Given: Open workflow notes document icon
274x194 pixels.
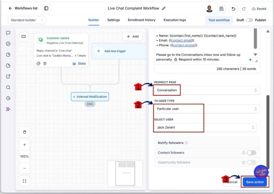Looking at the screenshot, I should pyautogui.click(x=221, y=9).
